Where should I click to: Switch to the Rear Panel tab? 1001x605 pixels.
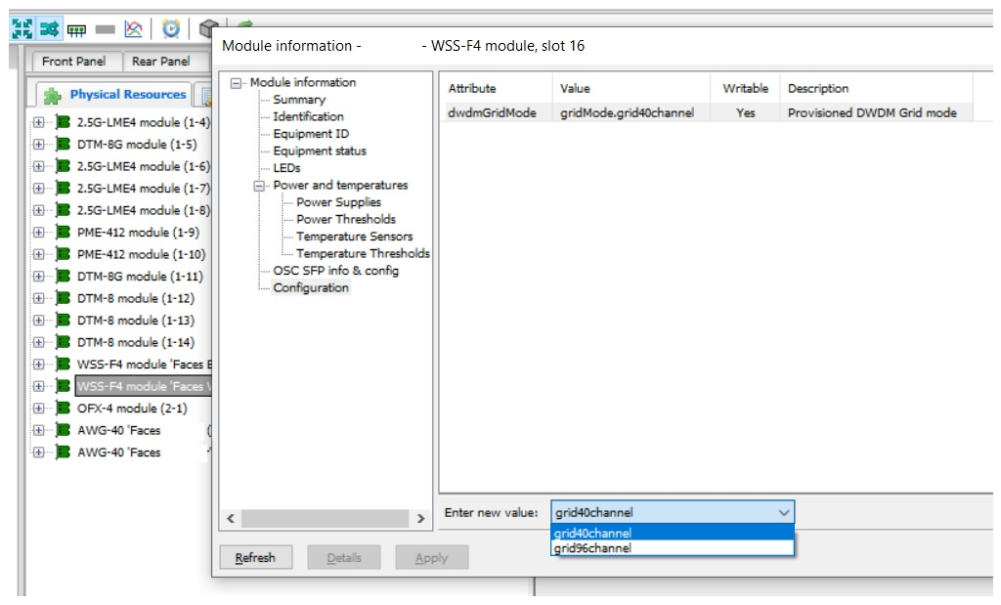tap(161, 62)
